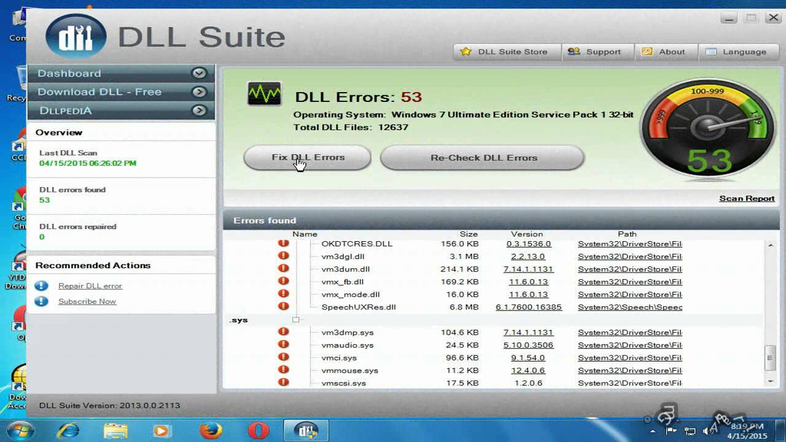Click the Fix DLL Errors button
This screenshot has width=786, height=442.
[307, 158]
